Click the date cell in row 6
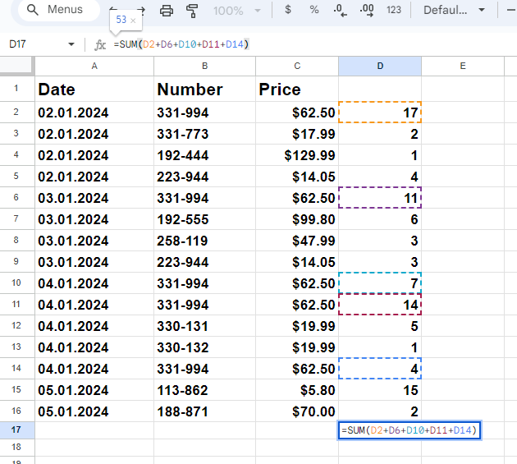Image resolution: width=517 pixels, height=464 pixels. click(94, 198)
